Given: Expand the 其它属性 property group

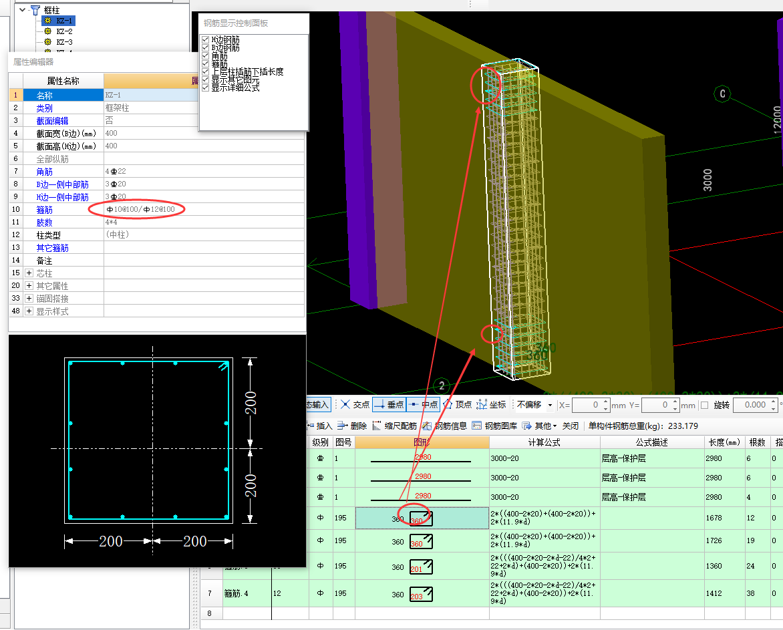Looking at the screenshot, I should point(29,285).
